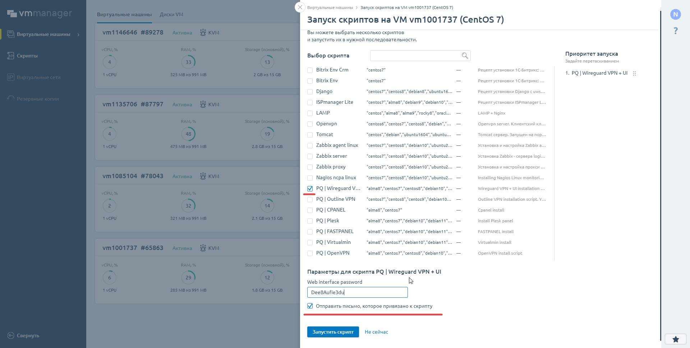Check the Openvpn script checkbox
690x348 pixels.
(310, 124)
